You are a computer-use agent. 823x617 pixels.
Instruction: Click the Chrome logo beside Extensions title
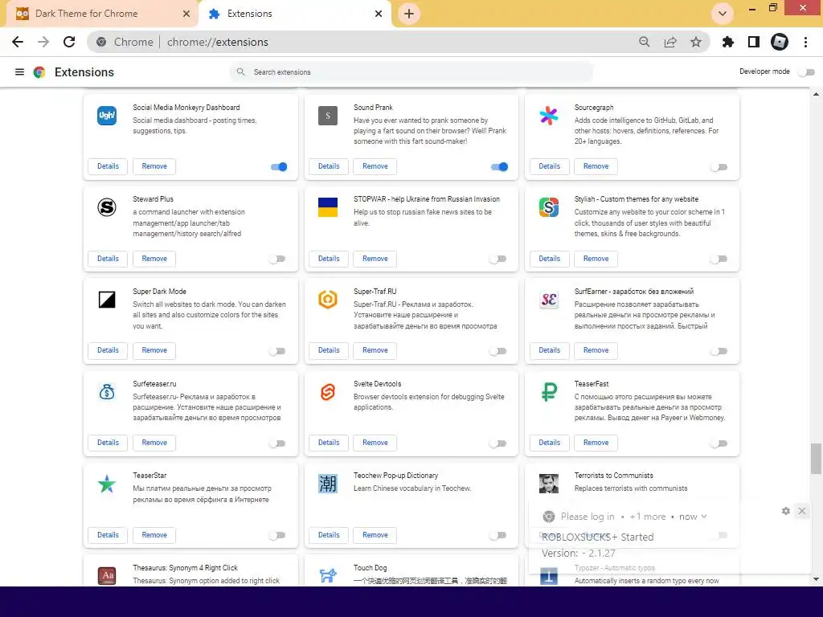point(39,72)
